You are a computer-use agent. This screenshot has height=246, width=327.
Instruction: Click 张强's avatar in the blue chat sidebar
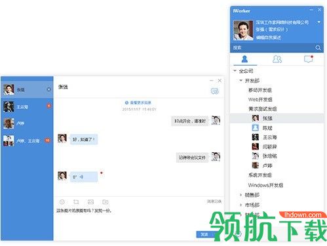pyautogui.click(x=9, y=89)
